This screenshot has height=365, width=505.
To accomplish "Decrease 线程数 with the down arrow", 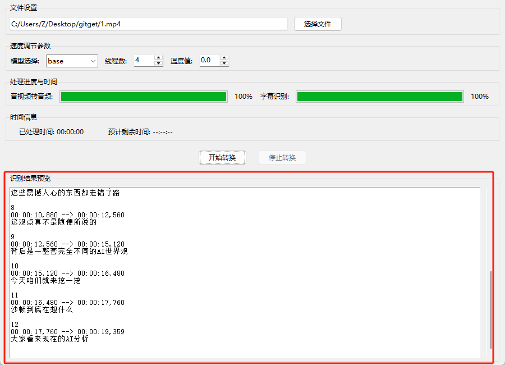I will pyautogui.click(x=158, y=63).
